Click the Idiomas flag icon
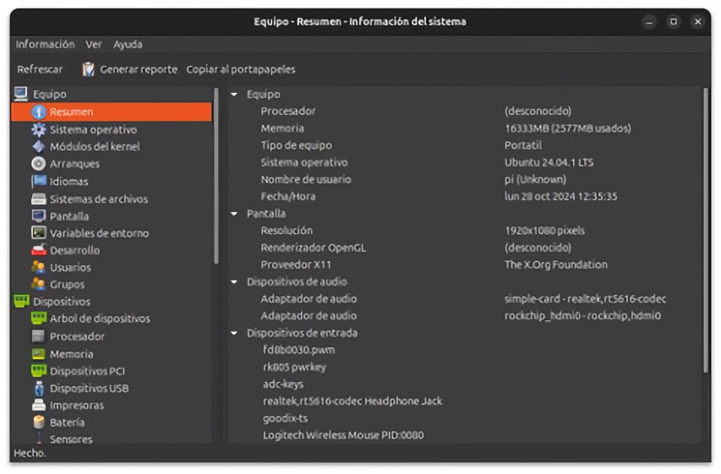This screenshot has width=721, height=474. pos(39,181)
